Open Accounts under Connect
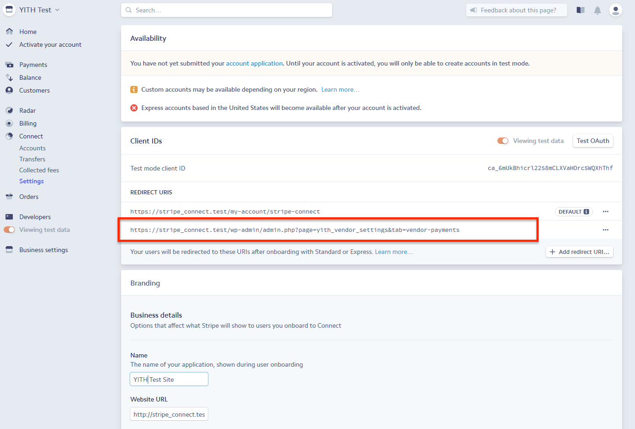 [33, 148]
